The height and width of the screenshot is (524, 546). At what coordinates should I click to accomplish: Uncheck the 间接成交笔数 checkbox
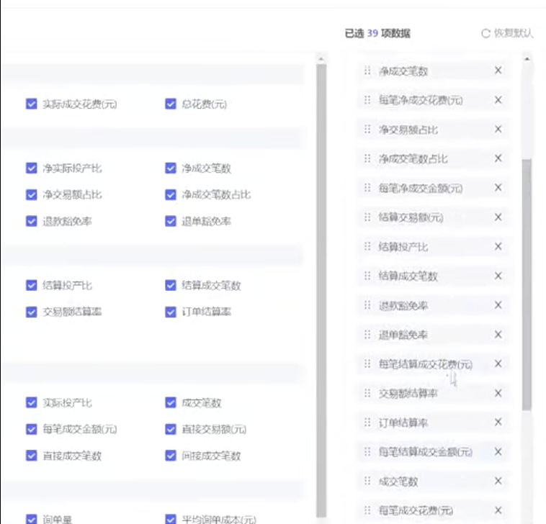tap(171, 456)
